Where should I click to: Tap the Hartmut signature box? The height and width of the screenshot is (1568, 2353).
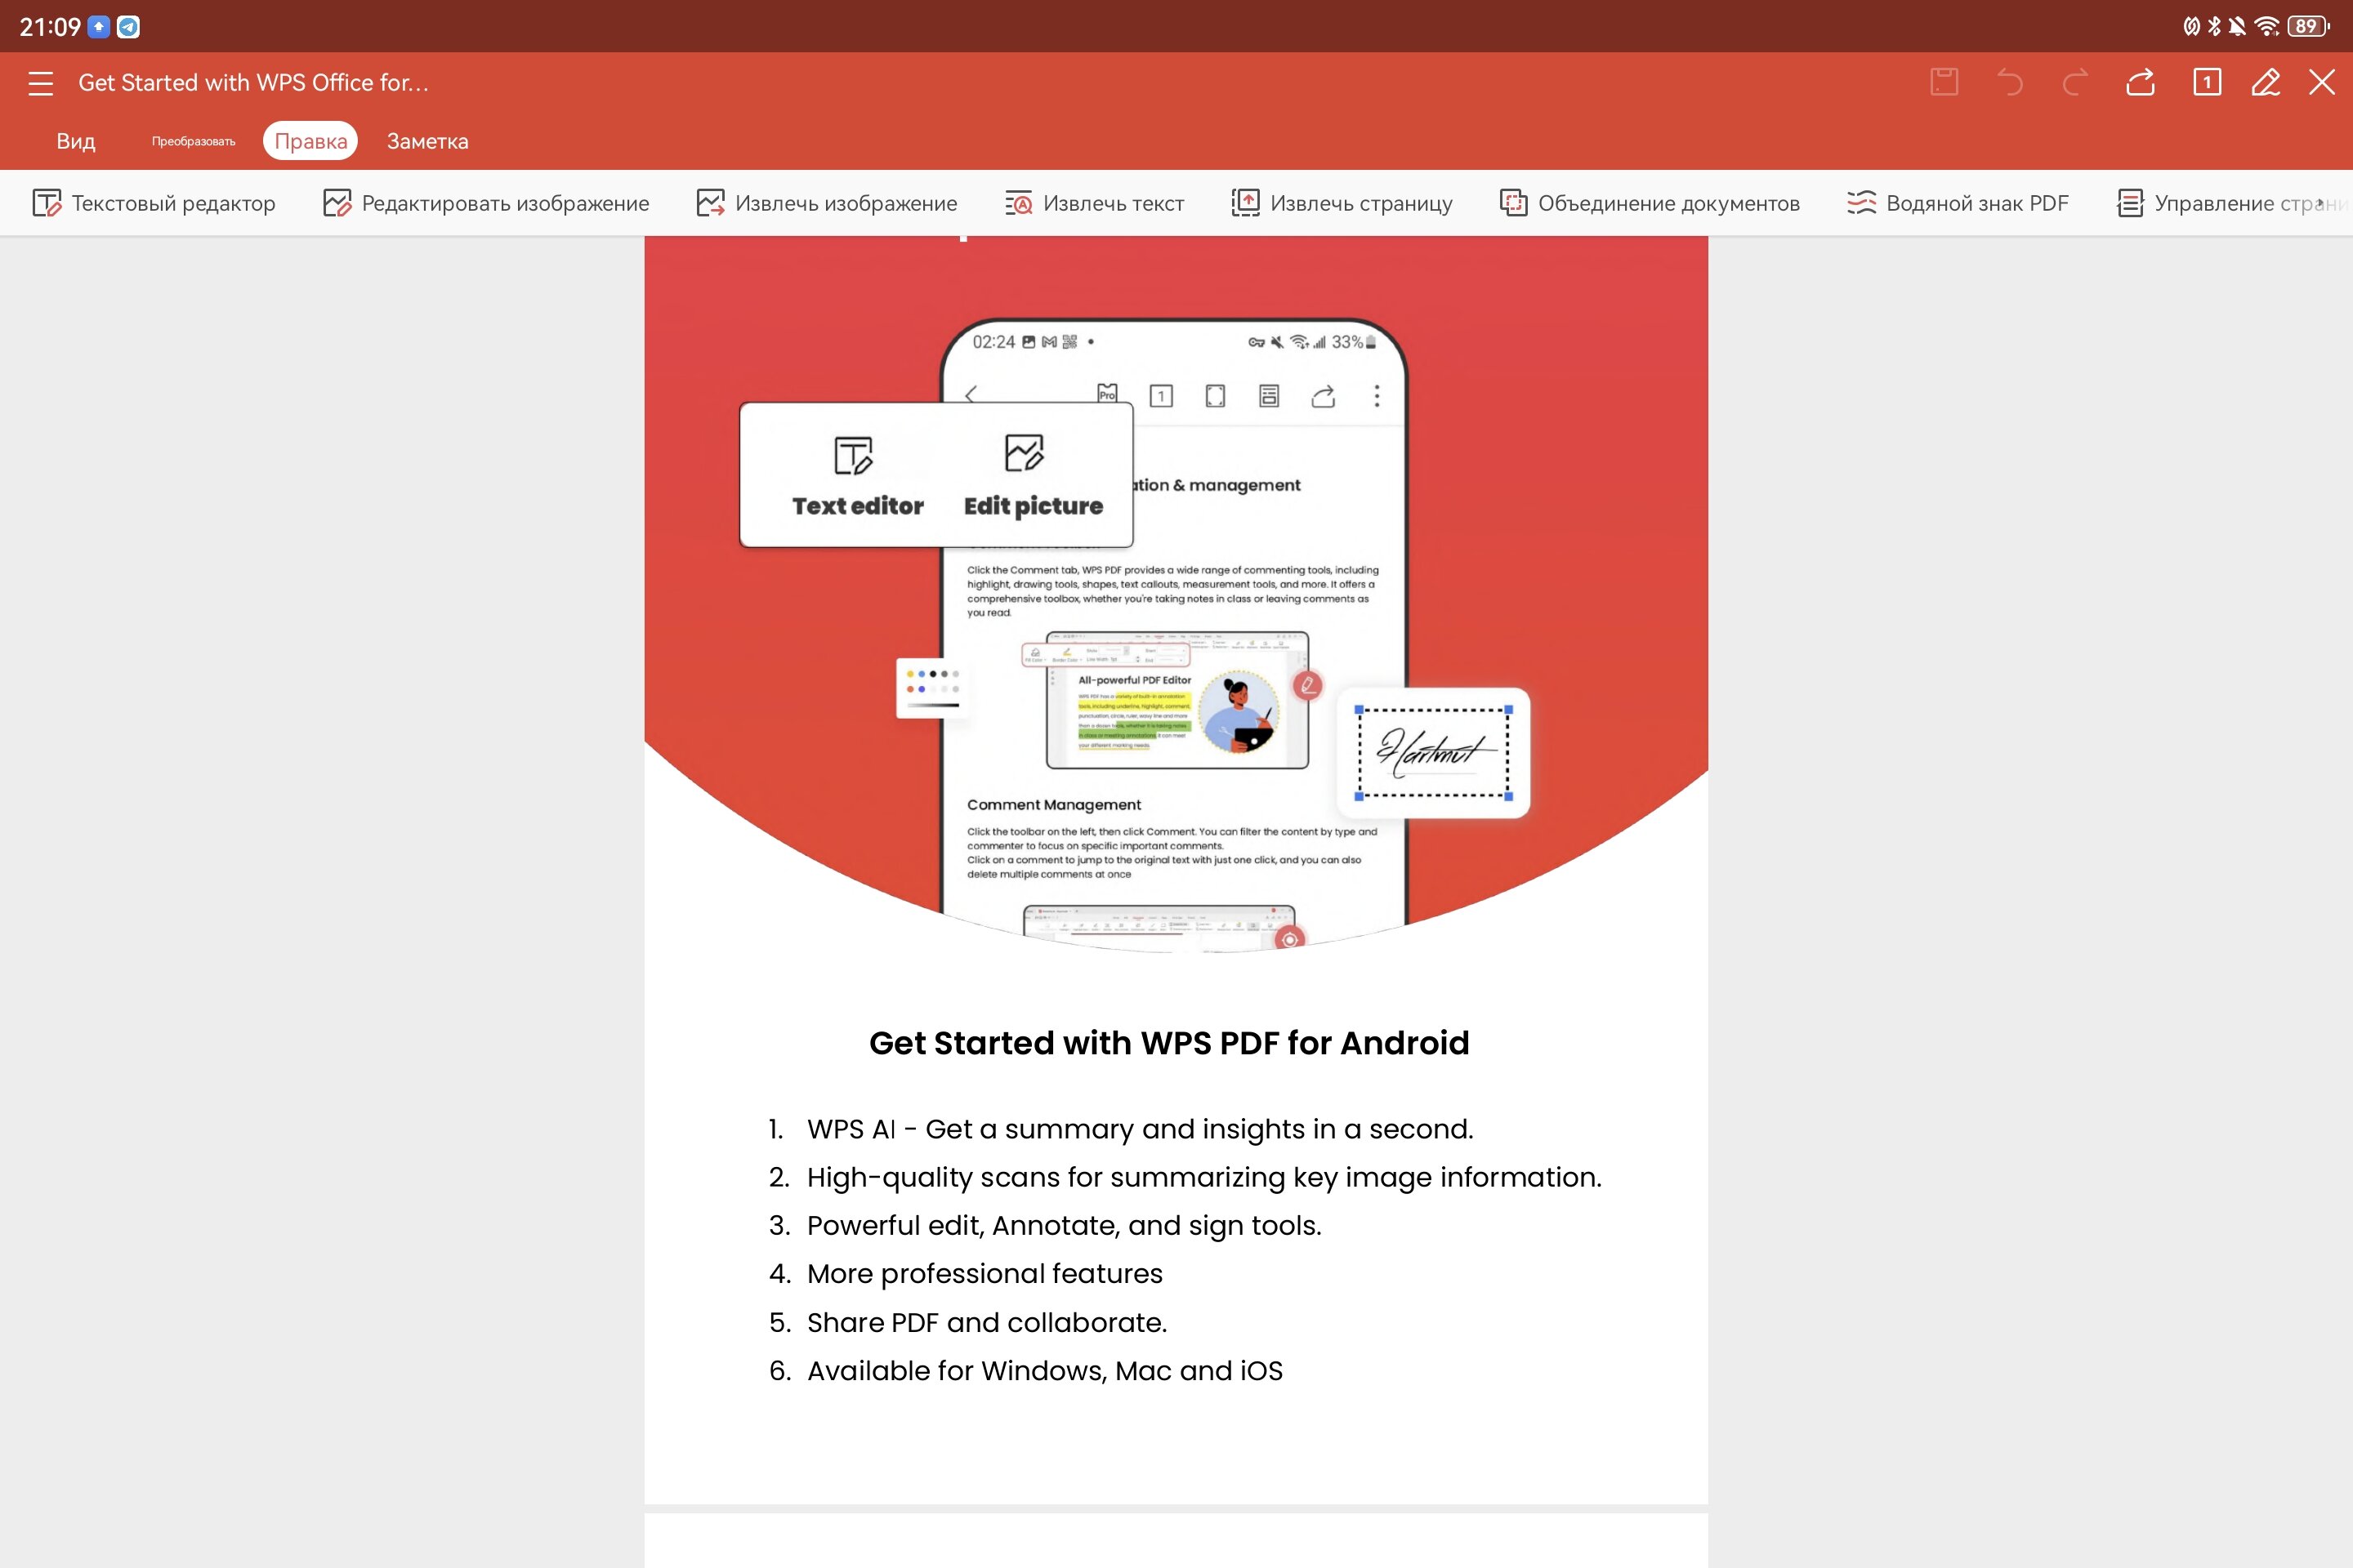click(x=1434, y=752)
